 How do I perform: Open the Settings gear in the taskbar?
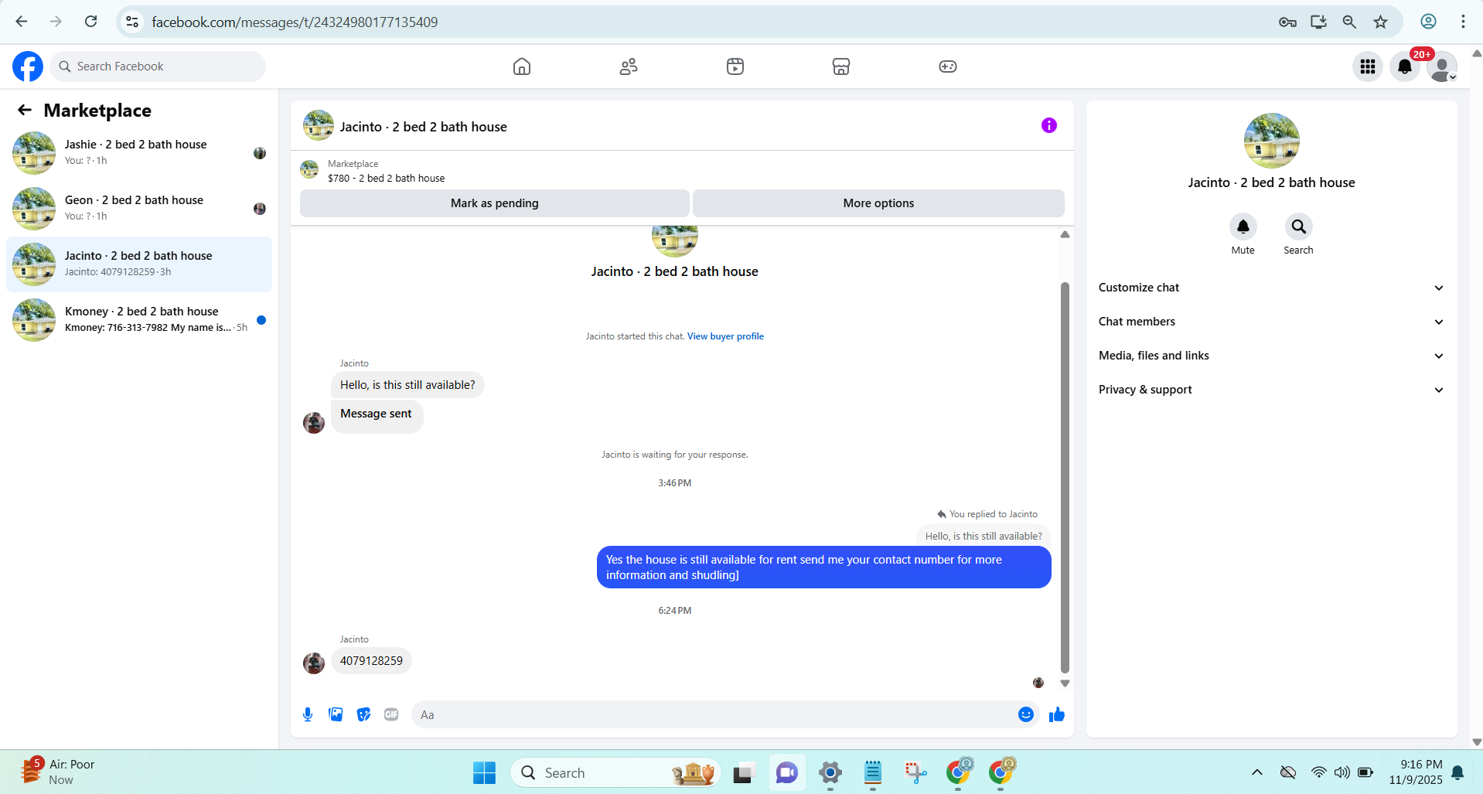tap(830, 772)
